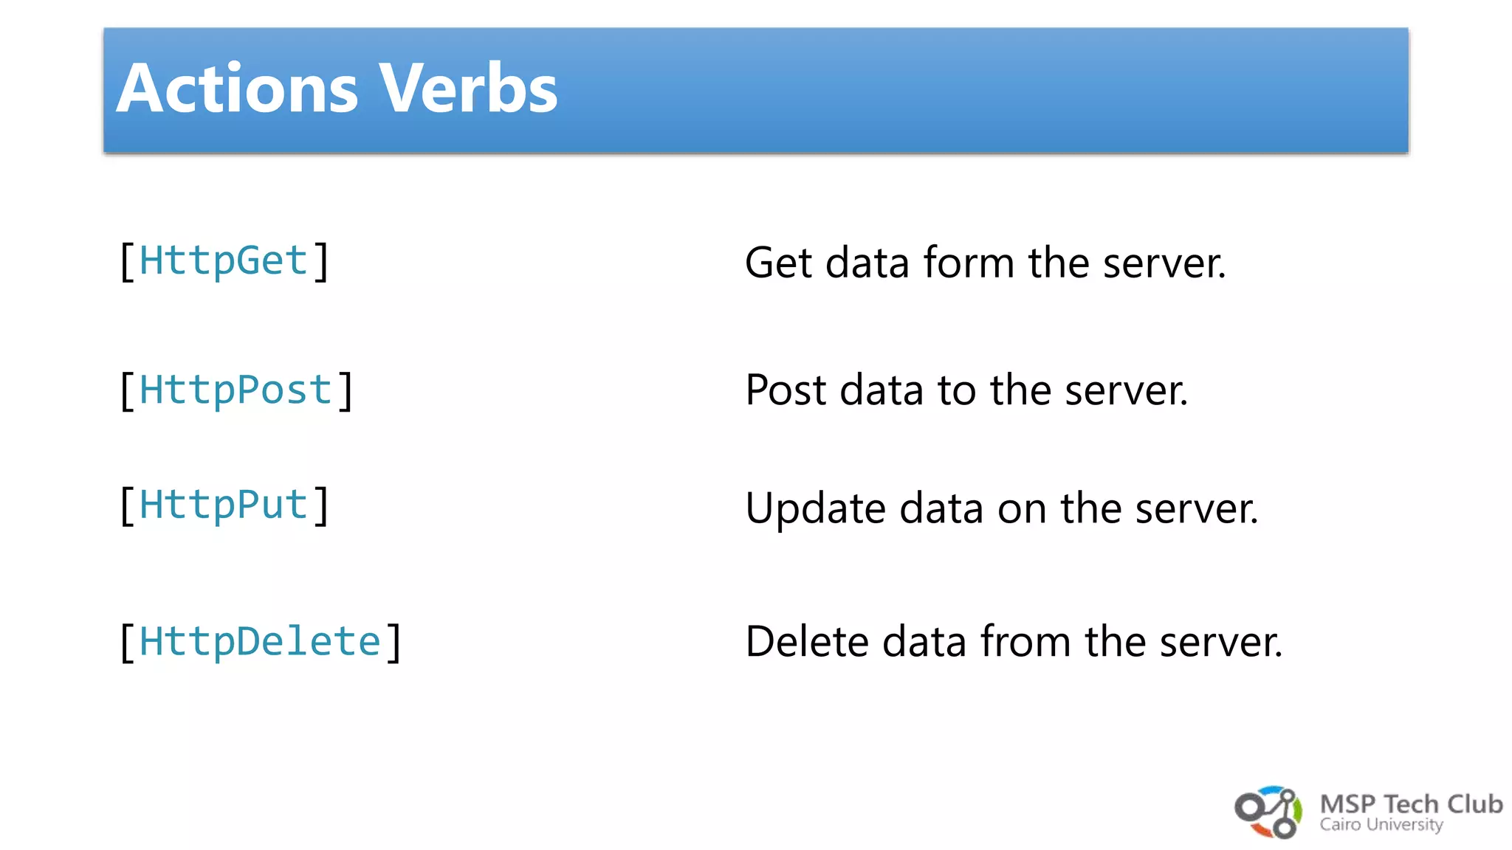Viewport: 1512px width, 850px height.
Task: Click the closing bracket after HttpPost
Action: [x=346, y=391]
